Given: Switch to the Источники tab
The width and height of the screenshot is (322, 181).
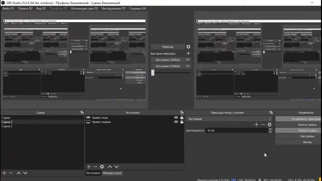Looking at the screenshot, I should pyautogui.click(x=93, y=173).
